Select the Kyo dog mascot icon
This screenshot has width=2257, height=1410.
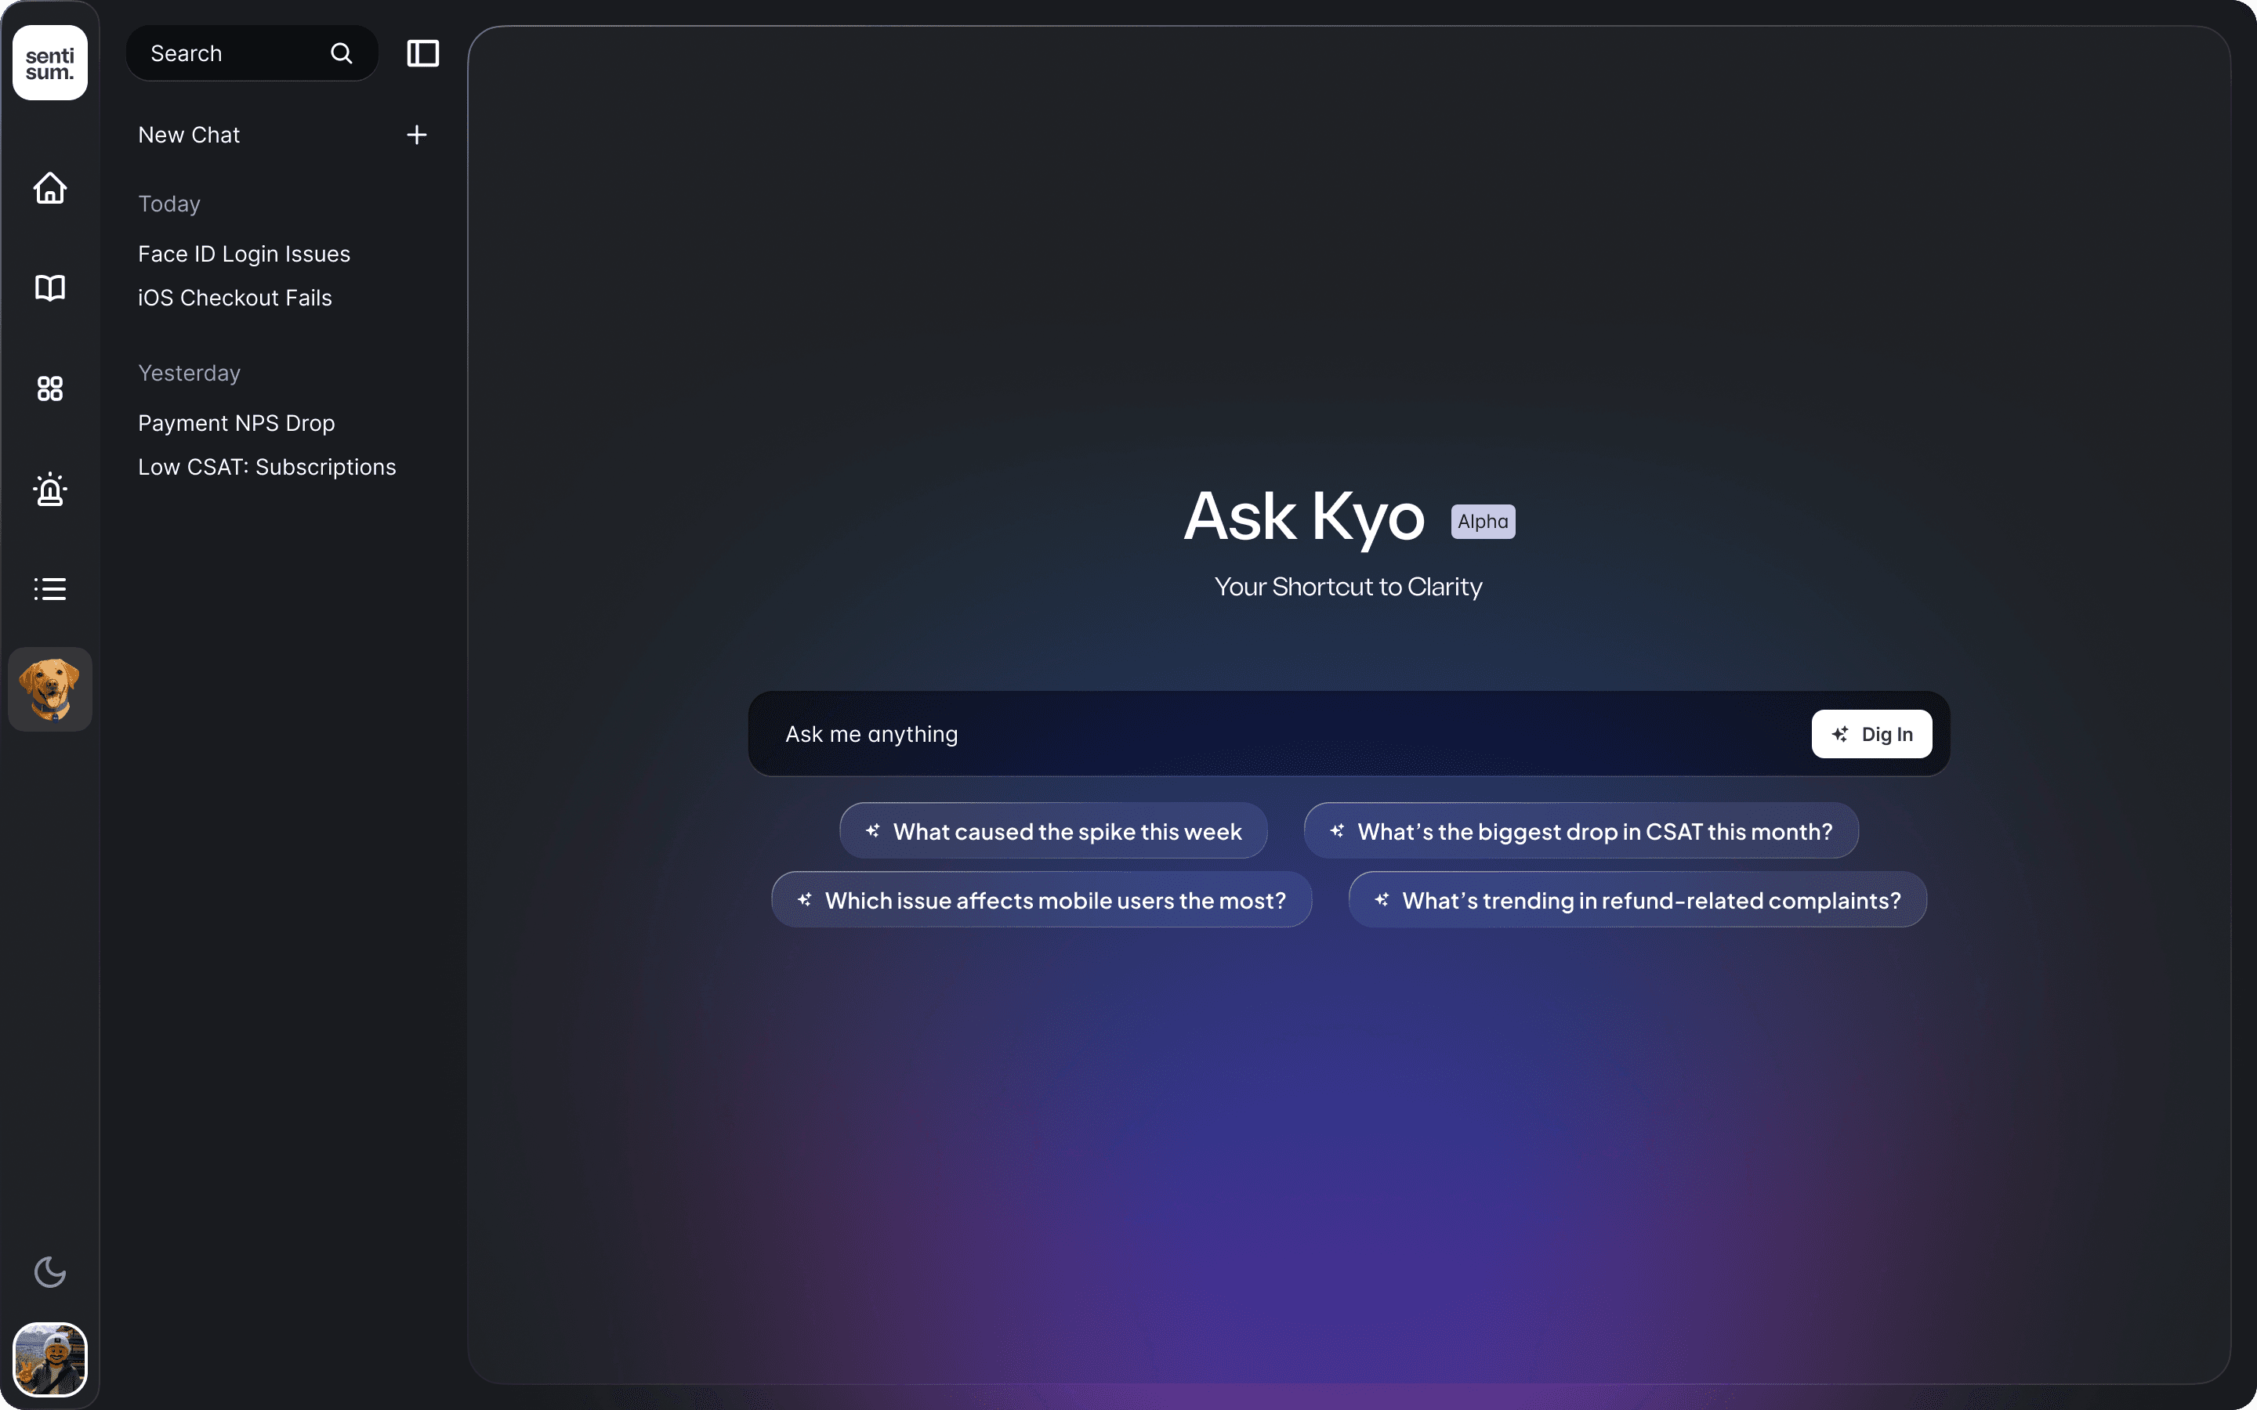tap(50, 689)
